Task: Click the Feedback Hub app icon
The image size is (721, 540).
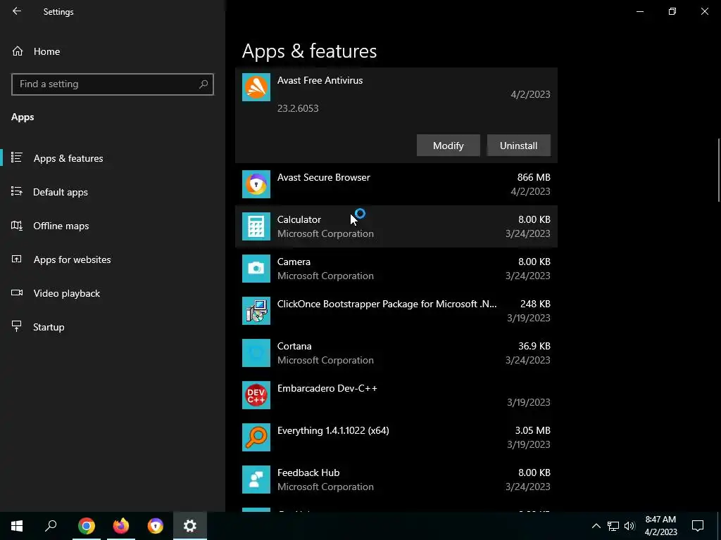Action: [x=256, y=480]
